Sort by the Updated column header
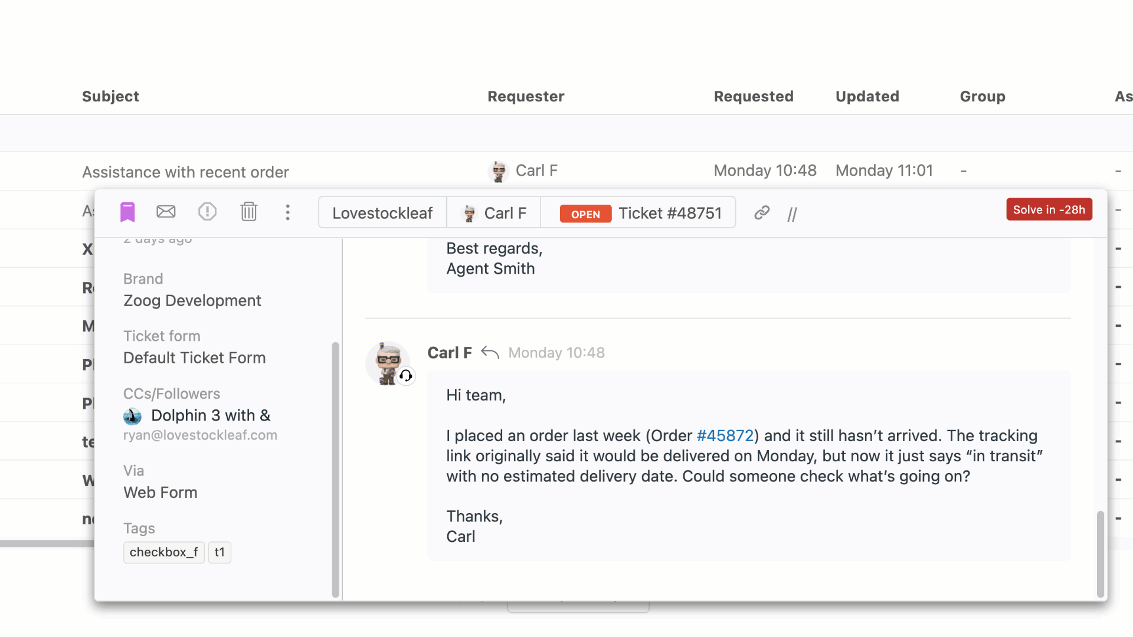Screen dimensions: 1133x637 coord(867,96)
